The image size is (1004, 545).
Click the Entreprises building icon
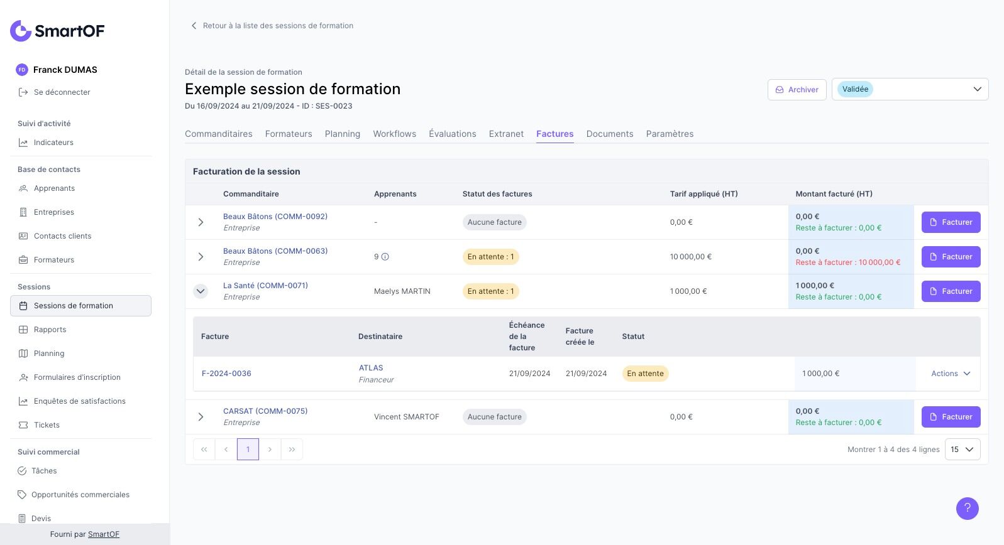click(23, 212)
